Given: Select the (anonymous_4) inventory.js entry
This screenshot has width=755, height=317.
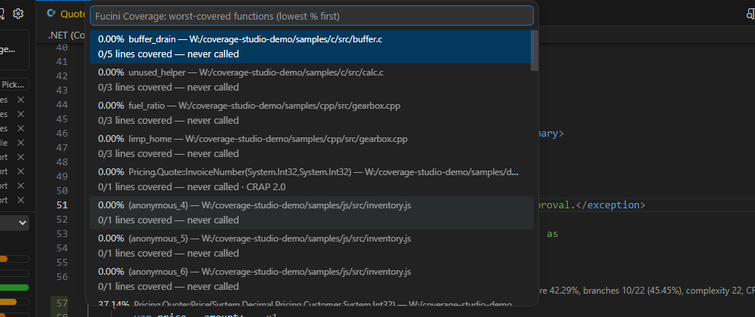Looking at the screenshot, I should pos(312,213).
